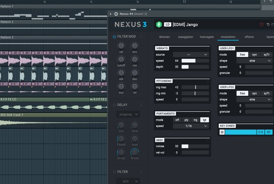Expand the Nexus #4 plugin menu arrow
Screen dimensions: 274x184
pos(111,14)
